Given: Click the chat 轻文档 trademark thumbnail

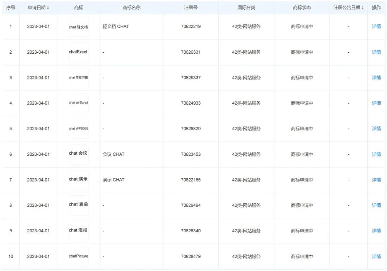Looking at the screenshot, I should tap(78, 27).
